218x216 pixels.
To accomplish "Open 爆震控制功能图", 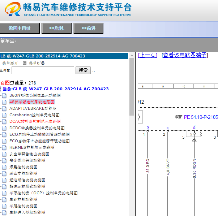I will 23,167.
